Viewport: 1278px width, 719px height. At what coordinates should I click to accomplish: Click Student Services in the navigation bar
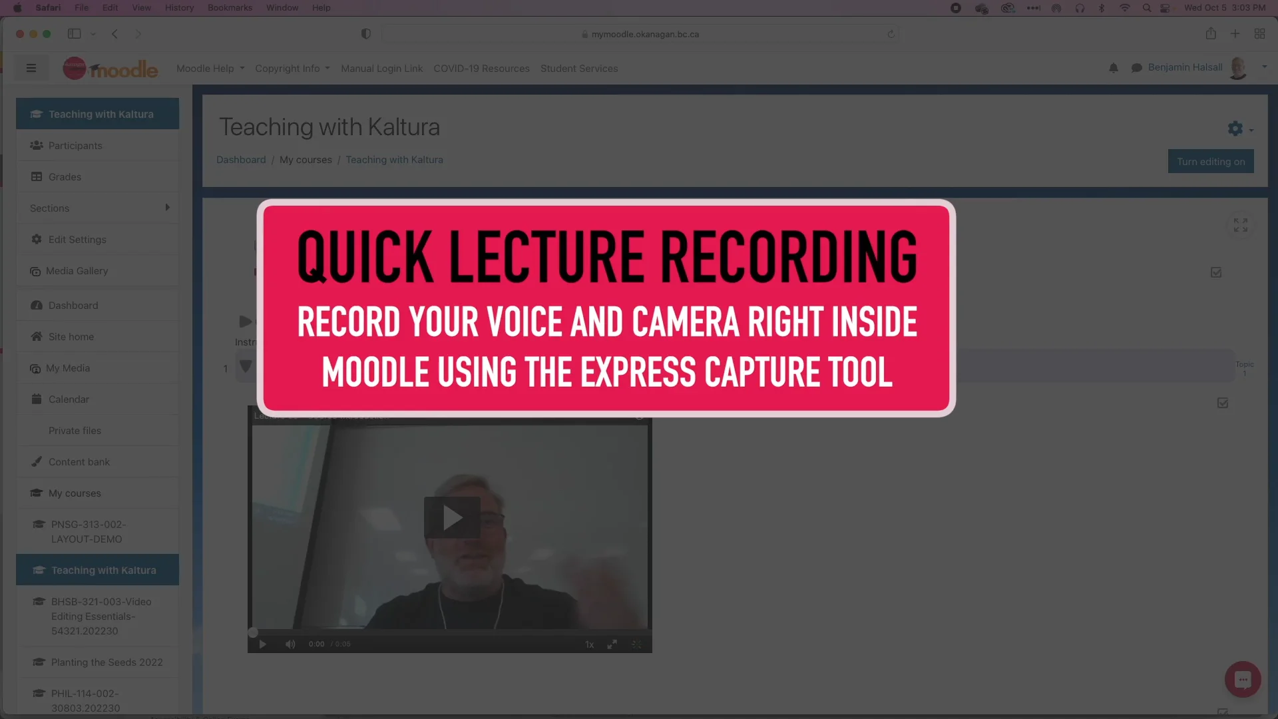[578, 68]
